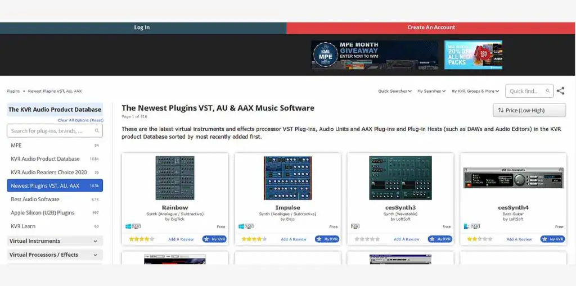Open the Quick Searches dropdown
This screenshot has height=286, width=576.
395,91
